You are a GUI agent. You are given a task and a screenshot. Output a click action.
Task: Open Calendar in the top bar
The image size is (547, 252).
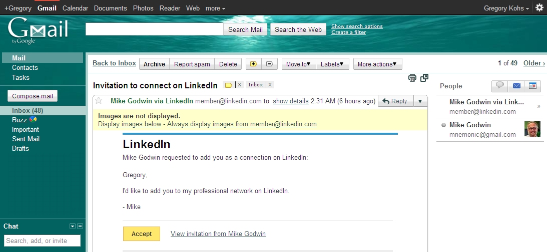(x=75, y=8)
